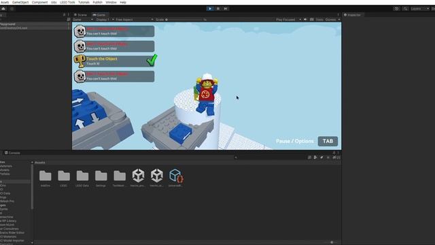Click the Pause button in toolbar

[x=218, y=9]
